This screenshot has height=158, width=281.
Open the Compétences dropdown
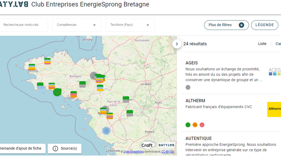tap(77, 25)
